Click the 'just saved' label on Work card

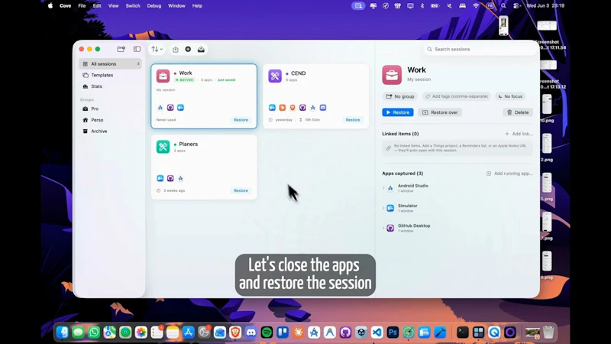click(226, 80)
